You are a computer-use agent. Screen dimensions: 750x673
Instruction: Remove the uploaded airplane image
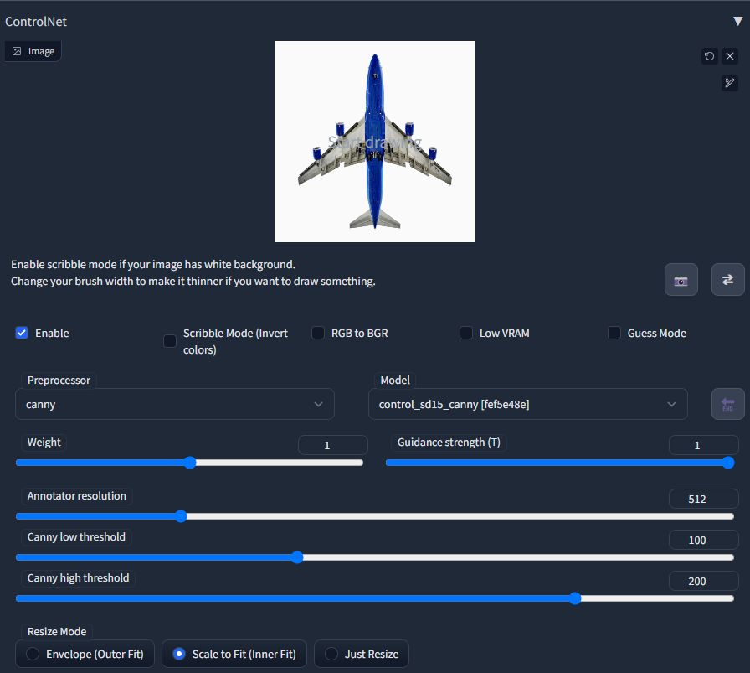point(729,55)
